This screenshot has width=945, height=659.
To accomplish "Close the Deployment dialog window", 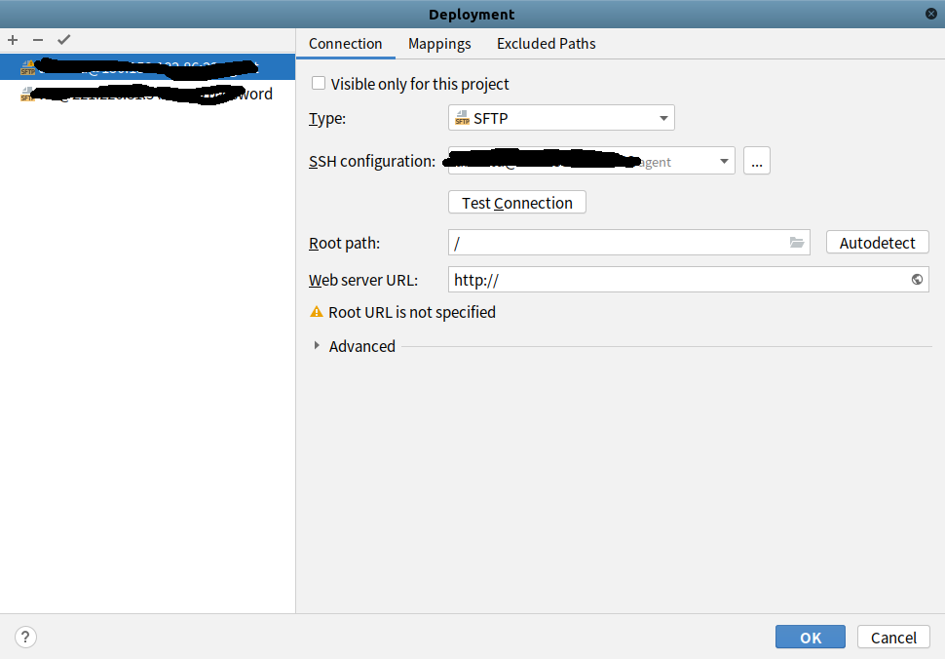I will 931,14.
